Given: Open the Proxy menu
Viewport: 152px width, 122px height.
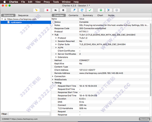Looking at the screenshot, I should pyautogui.click(x=47, y=2).
